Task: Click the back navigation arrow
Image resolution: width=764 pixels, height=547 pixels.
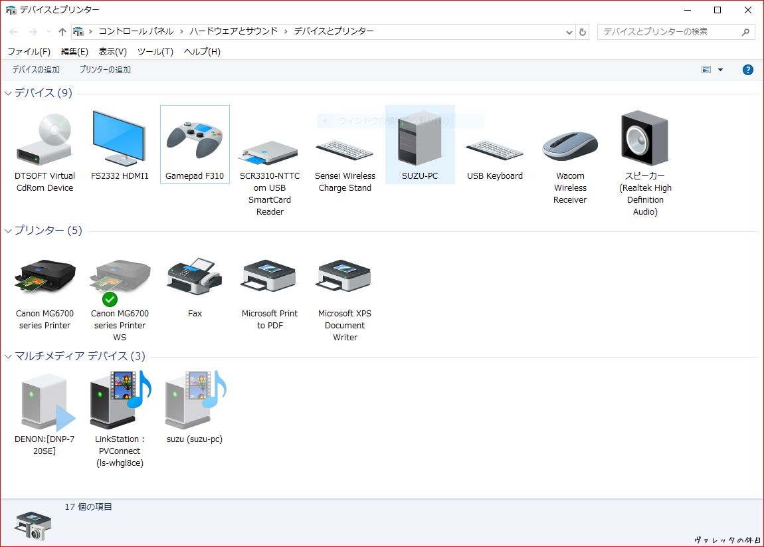Action: click(x=14, y=32)
